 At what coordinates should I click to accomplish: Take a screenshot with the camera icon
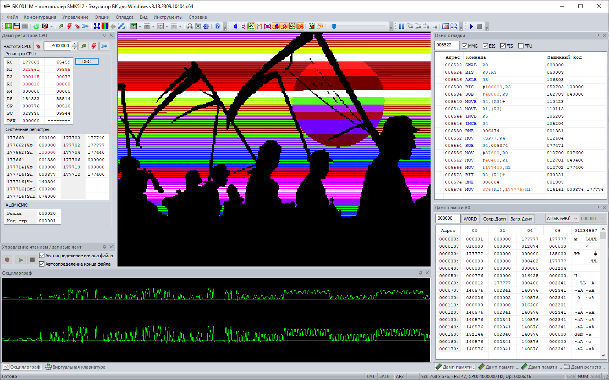(x=198, y=26)
